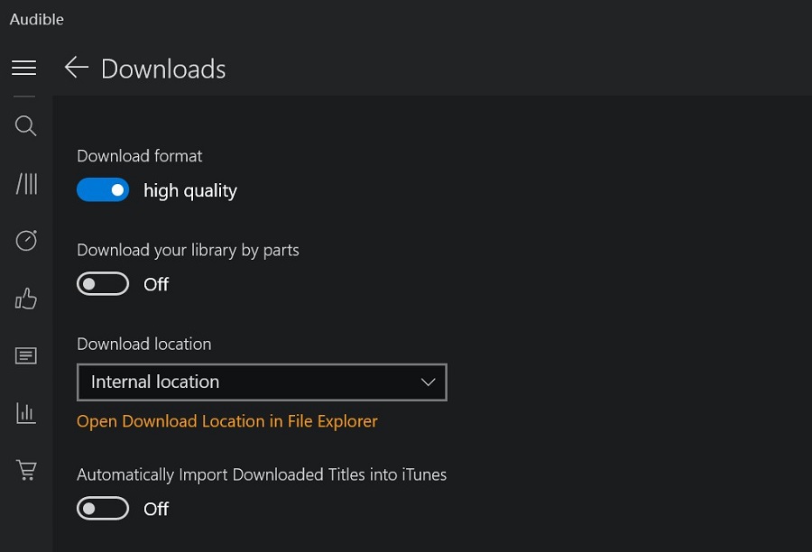812x552 pixels.
Task: Open recommendations via the thumbs-up icon
Action: pyautogui.click(x=26, y=299)
